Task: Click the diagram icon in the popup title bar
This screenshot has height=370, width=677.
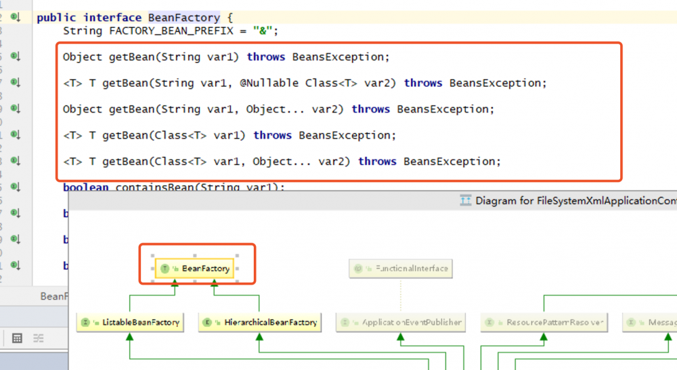Action: pyautogui.click(x=466, y=200)
